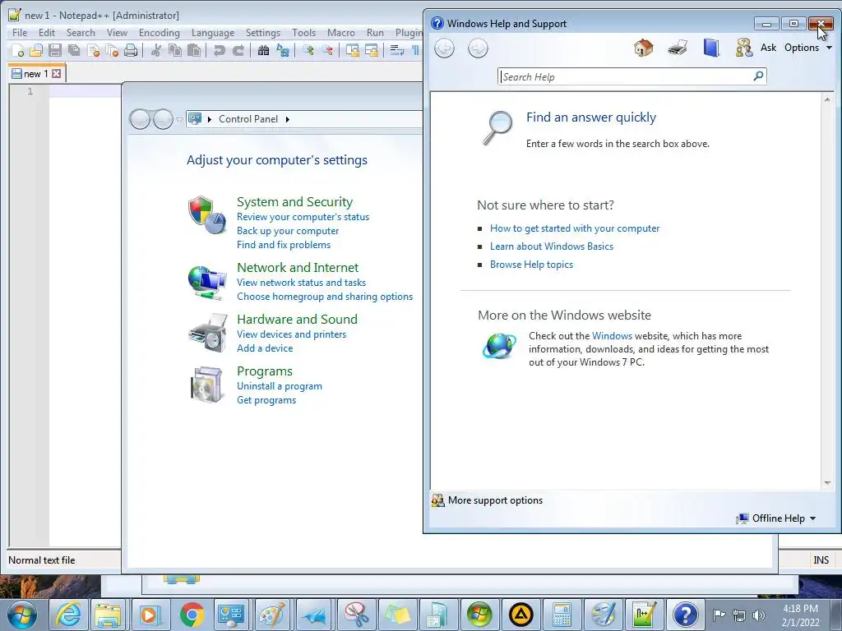
Task: Print document from Notepad++ toolbar
Action: 131,50
